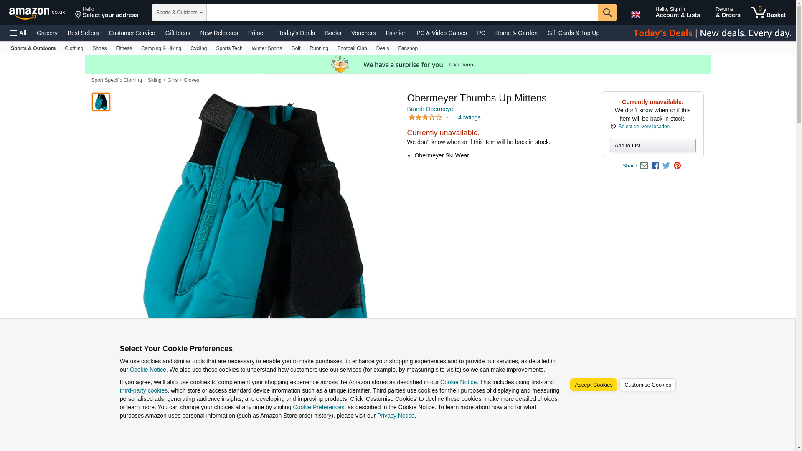Share on Facebook icon
Screen dimensions: 802x451
pyautogui.click(x=655, y=166)
